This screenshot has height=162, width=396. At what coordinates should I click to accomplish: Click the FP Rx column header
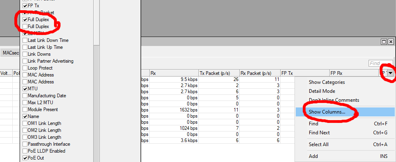click(354, 73)
